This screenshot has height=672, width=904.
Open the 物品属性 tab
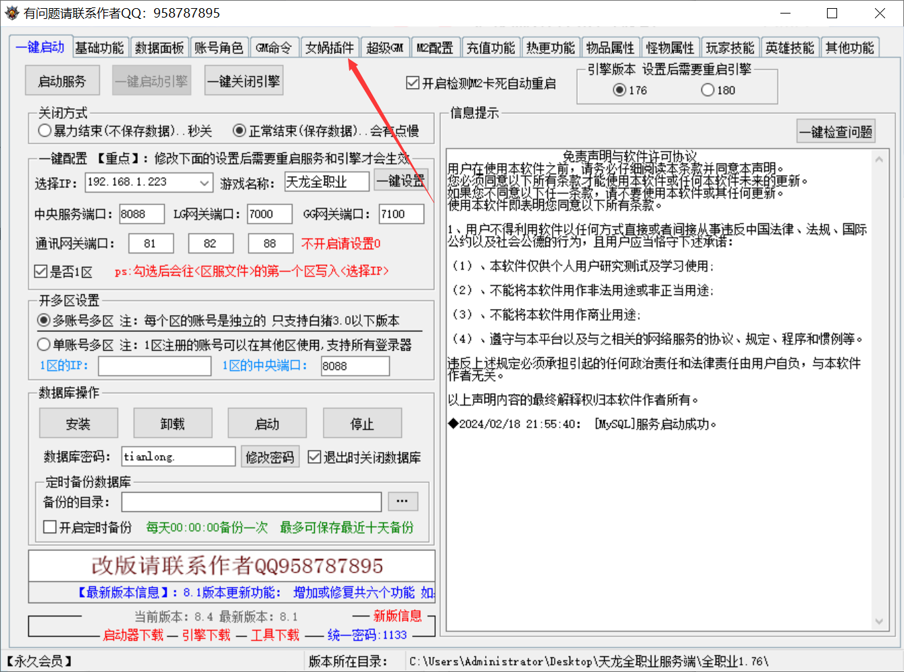(611, 48)
